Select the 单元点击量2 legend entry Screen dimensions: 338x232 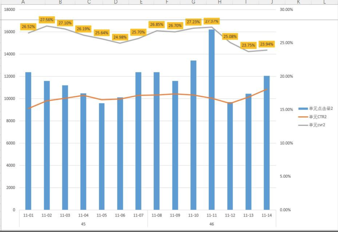[x=315, y=109]
